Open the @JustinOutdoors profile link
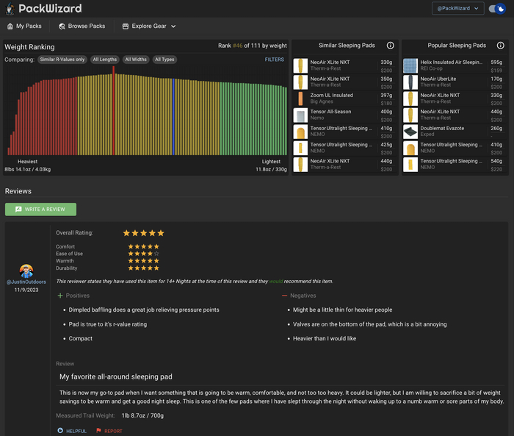The image size is (514, 436). pos(26,282)
